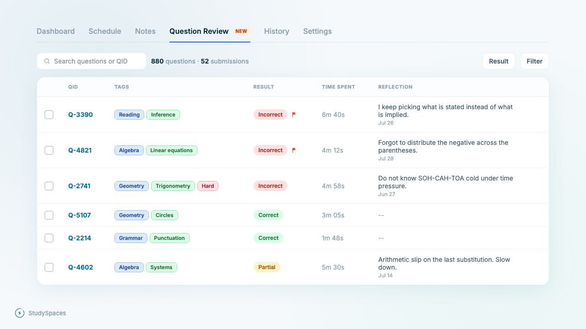Select the Linear equations tag
Image resolution: width=586 pixels, height=329 pixels.
click(x=172, y=150)
